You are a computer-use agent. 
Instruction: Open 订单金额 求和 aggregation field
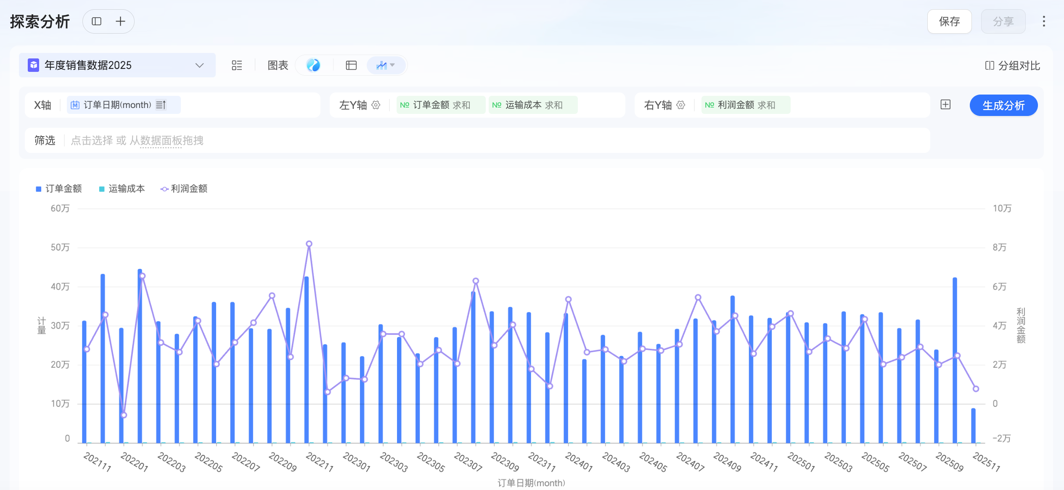click(x=441, y=105)
